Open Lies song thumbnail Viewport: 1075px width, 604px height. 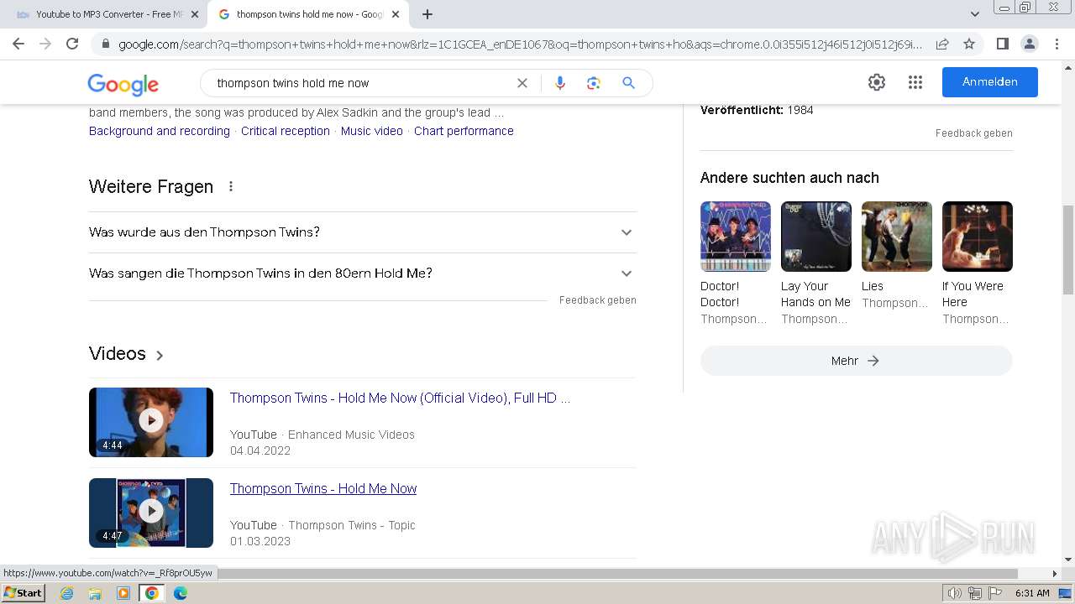[897, 237]
